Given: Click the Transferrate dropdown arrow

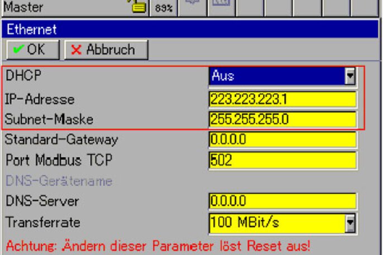Looking at the screenshot, I should (350, 223).
